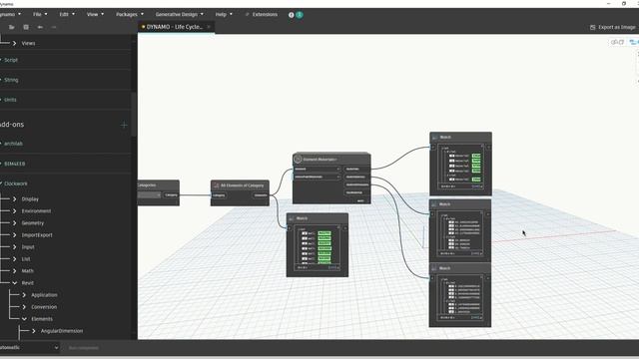
Task: Open the String library category
Action: (11, 80)
